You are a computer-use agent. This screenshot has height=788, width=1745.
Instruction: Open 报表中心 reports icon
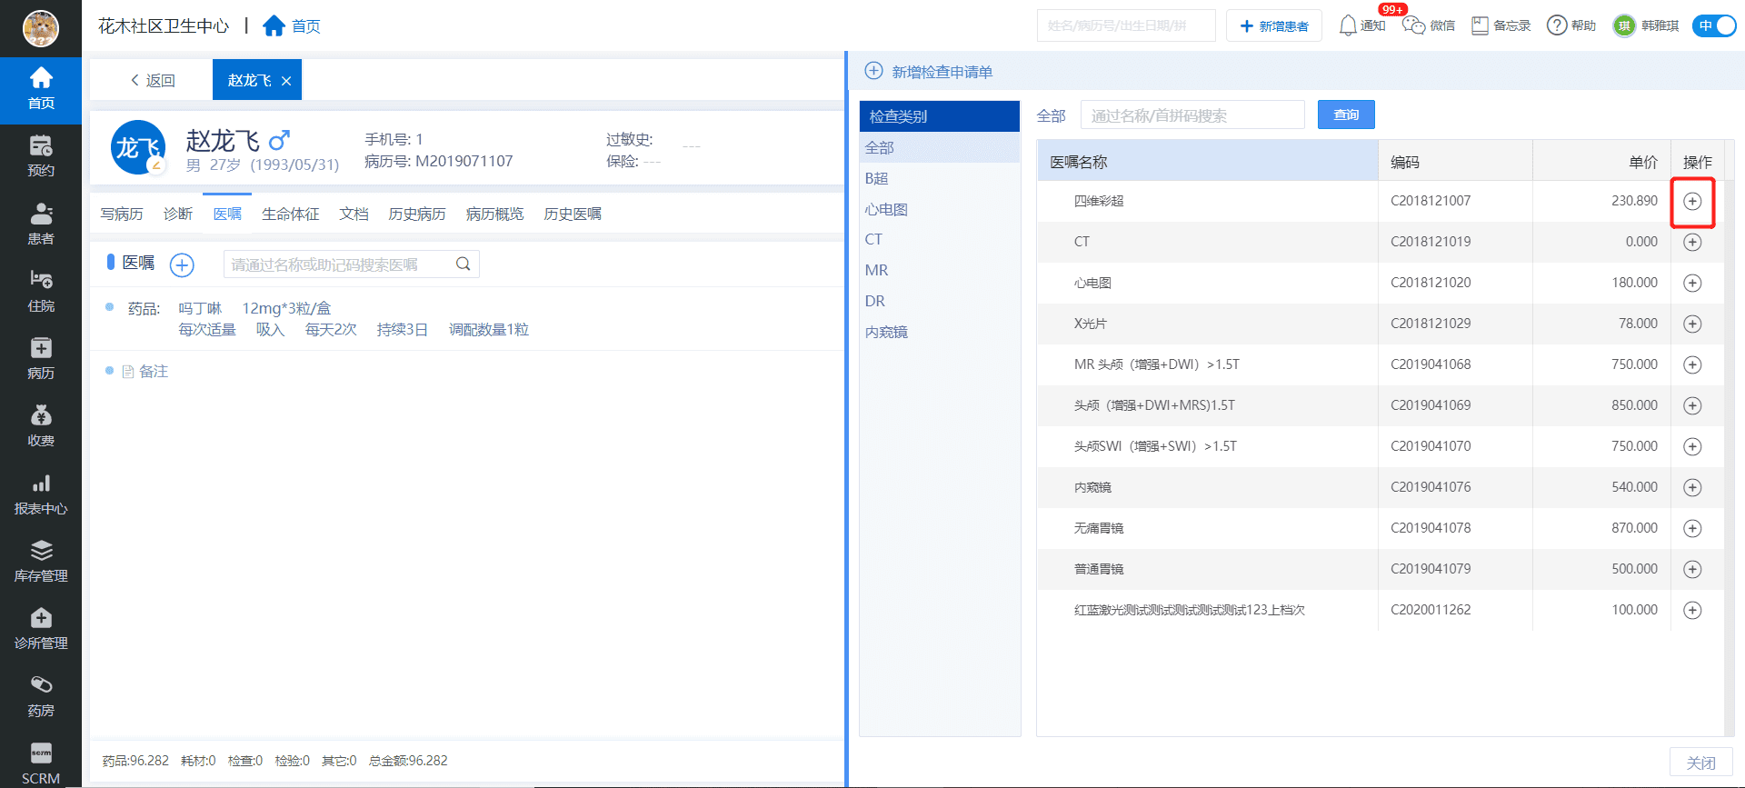[x=41, y=494]
